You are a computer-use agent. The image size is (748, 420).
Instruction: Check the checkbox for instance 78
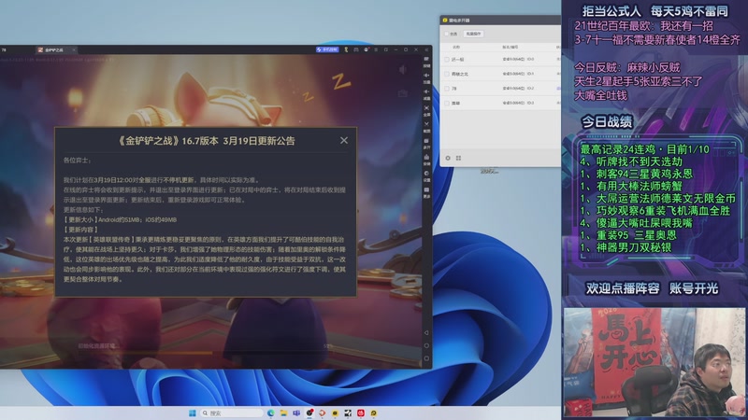pos(447,89)
